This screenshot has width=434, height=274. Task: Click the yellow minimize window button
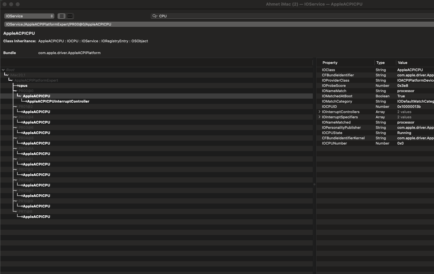click(11, 4)
